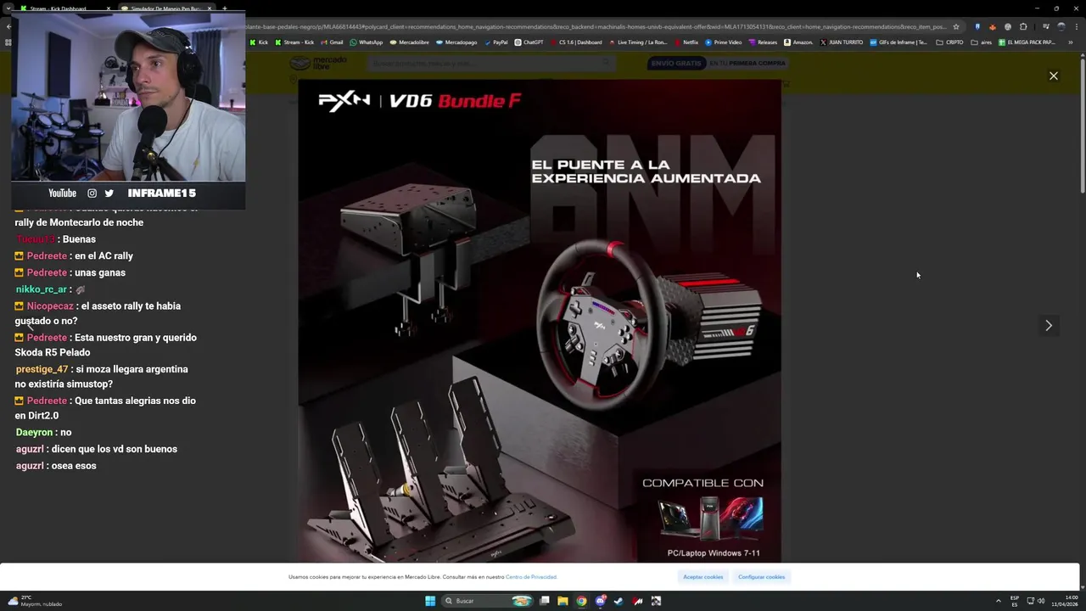1086x611 pixels.
Task: Open the EL MEGA PACK PAP... bookmark
Action: coord(1027,42)
